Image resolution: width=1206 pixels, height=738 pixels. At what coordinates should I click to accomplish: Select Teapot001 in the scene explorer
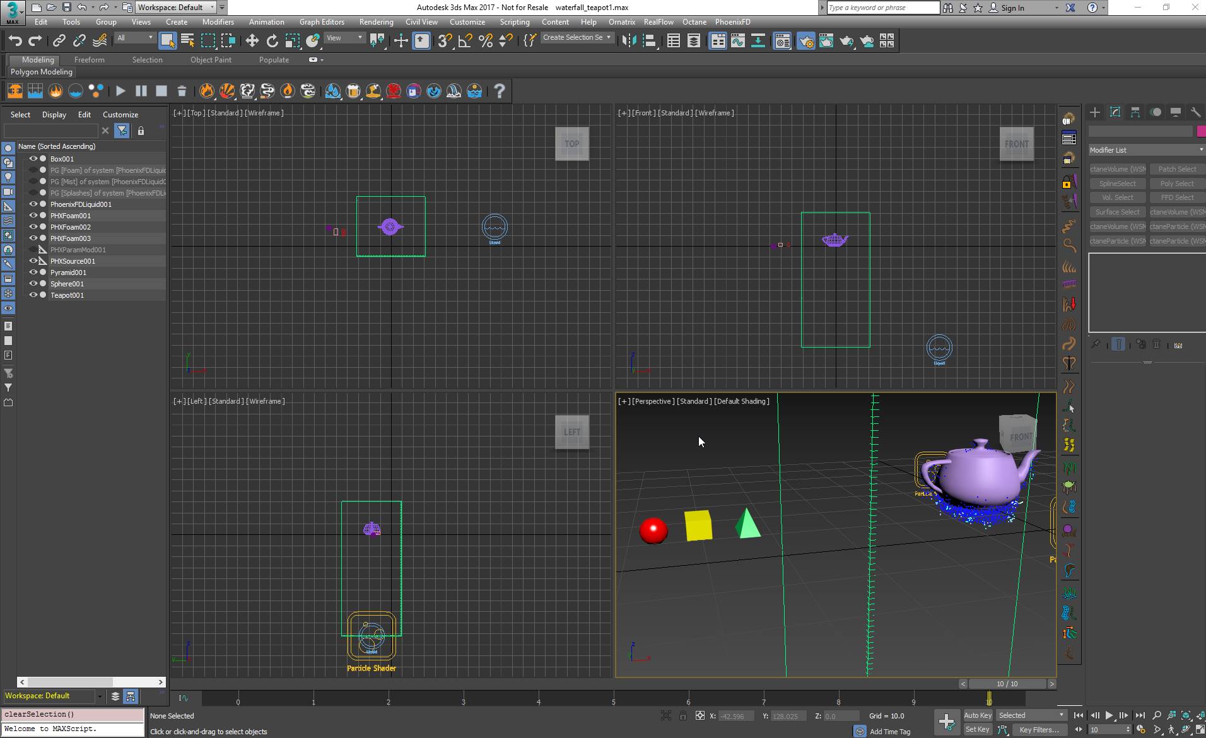67,295
